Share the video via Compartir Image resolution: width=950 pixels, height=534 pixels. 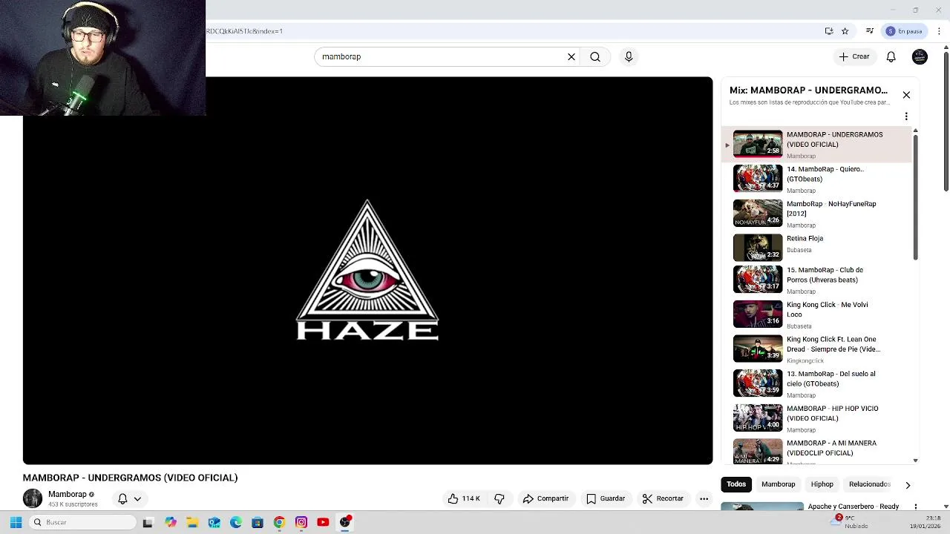[x=546, y=498]
